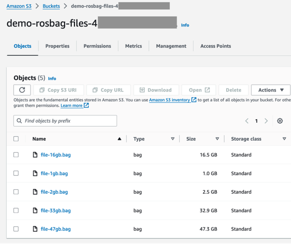291x245 pixels.
Task: Click the Name column header text
Action: point(39,139)
